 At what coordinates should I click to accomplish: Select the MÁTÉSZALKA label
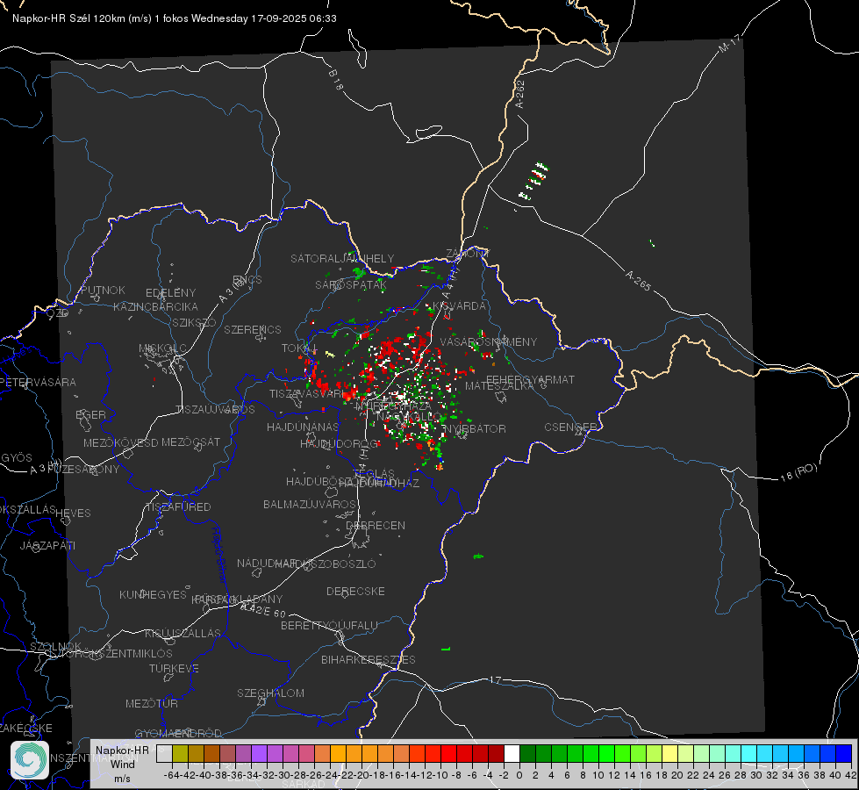click(499, 385)
